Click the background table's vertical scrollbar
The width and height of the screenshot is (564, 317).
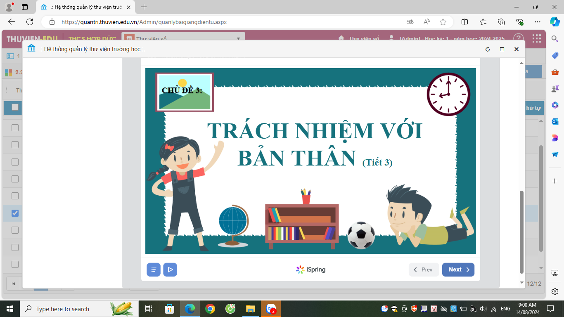click(x=541, y=198)
